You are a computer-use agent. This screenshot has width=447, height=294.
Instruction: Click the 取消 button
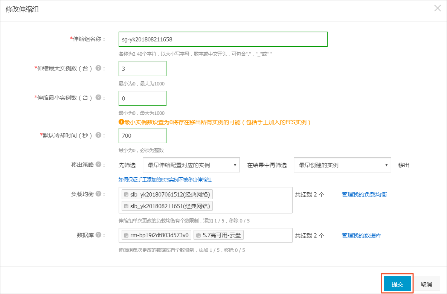[x=426, y=284]
